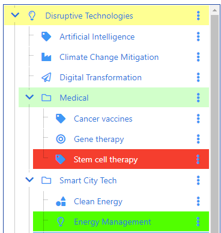Click the tag icon in Stem cell therapy row
Image resolution: width=221 pixels, height=233 pixels.
(61, 159)
